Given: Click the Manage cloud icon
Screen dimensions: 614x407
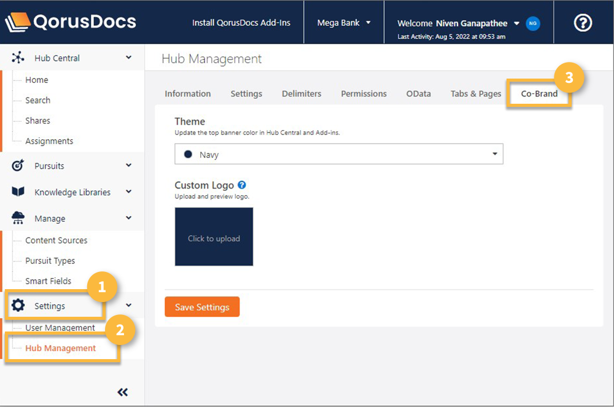Looking at the screenshot, I should [18, 219].
